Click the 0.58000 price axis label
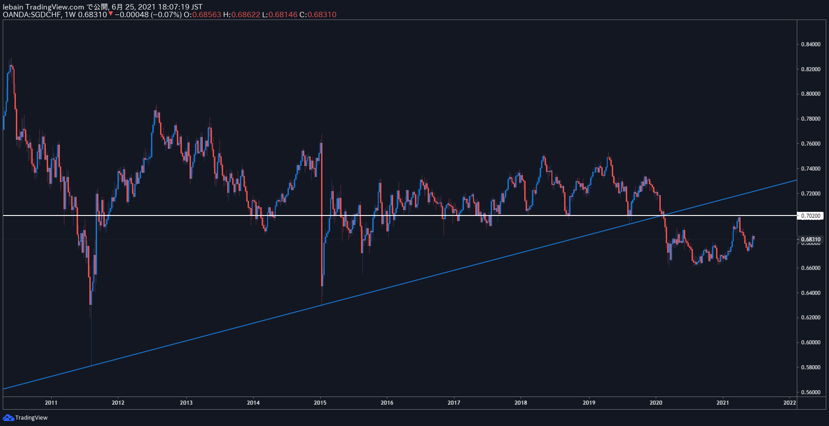 pyautogui.click(x=810, y=367)
